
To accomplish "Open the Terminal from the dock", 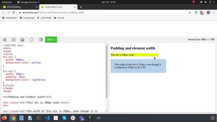I will click(39, 118).
